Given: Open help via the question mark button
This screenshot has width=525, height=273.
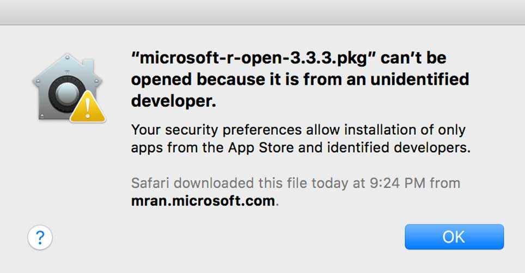Looking at the screenshot, I should click(x=40, y=238).
